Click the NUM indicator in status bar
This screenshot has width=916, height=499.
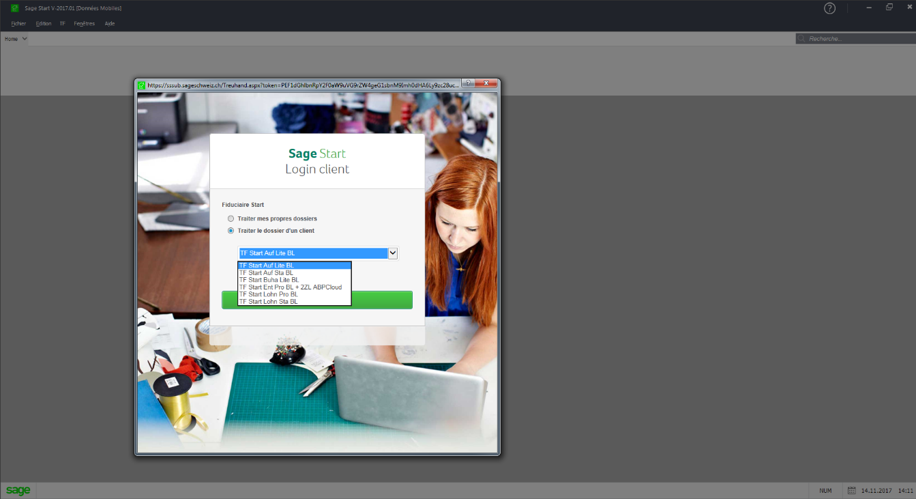825,491
